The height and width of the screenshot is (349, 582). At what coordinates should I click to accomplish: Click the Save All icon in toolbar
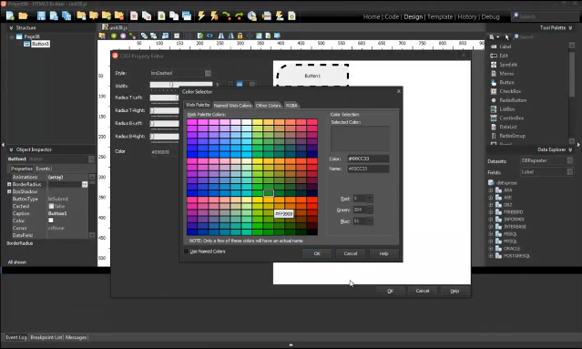pyautogui.click(x=66, y=15)
